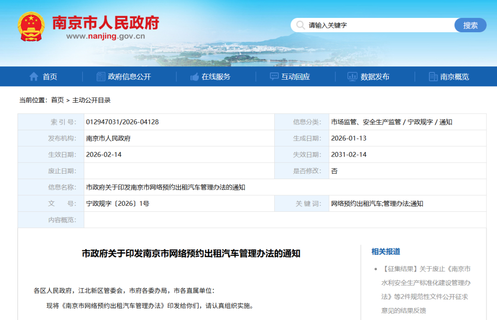This screenshot has height=320, width=497.
Task: Click the home icon in the navigation bar
Action: (34, 77)
